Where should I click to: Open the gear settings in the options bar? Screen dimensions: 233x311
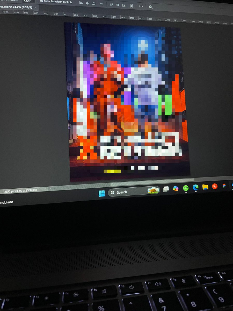[x=150, y=7]
